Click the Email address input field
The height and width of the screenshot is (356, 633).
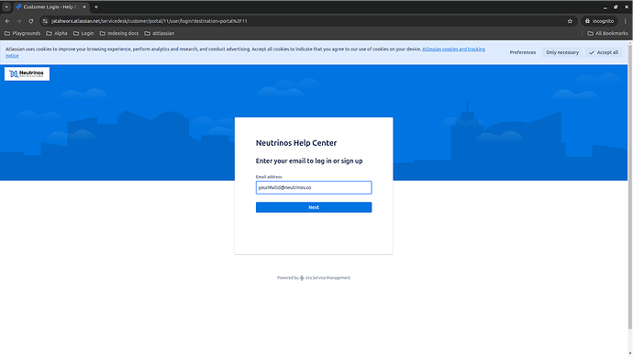tap(314, 188)
